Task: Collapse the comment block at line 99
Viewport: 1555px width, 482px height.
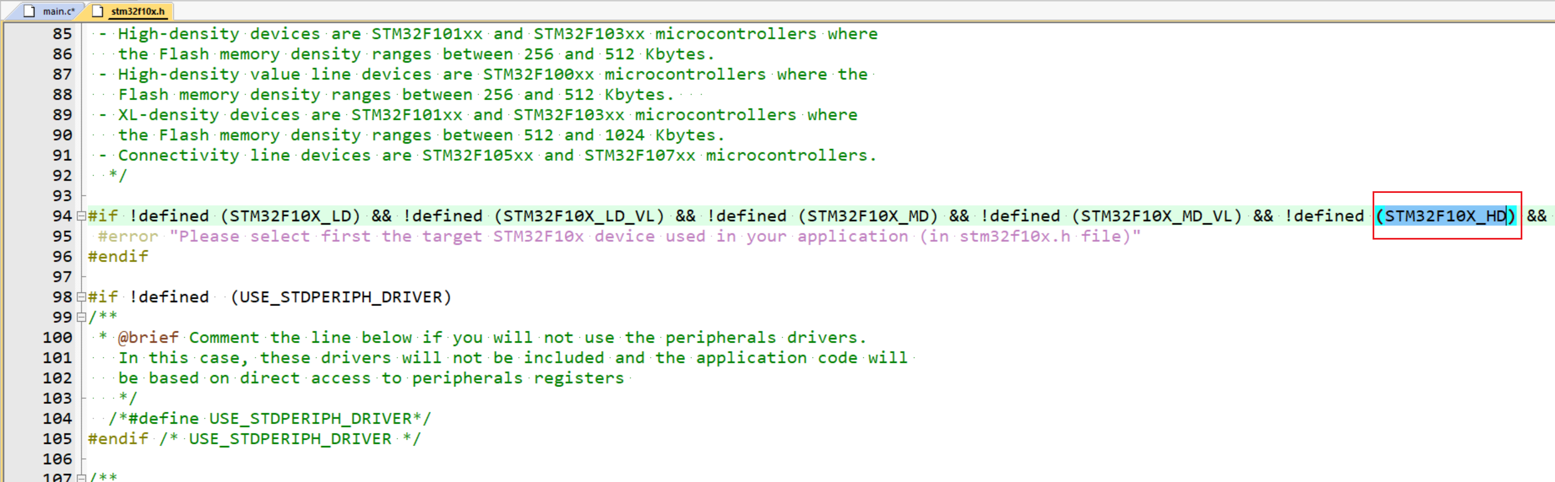Action: click(x=81, y=317)
